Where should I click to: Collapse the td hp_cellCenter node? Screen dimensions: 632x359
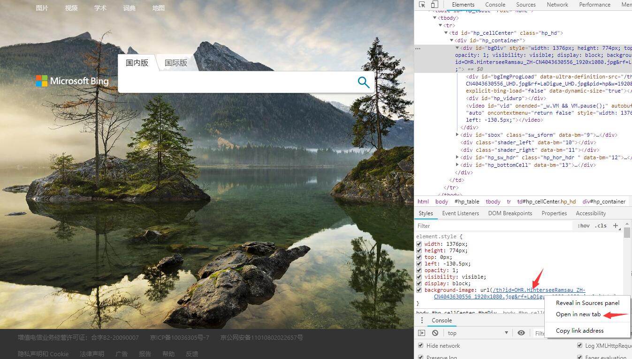pos(447,33)
